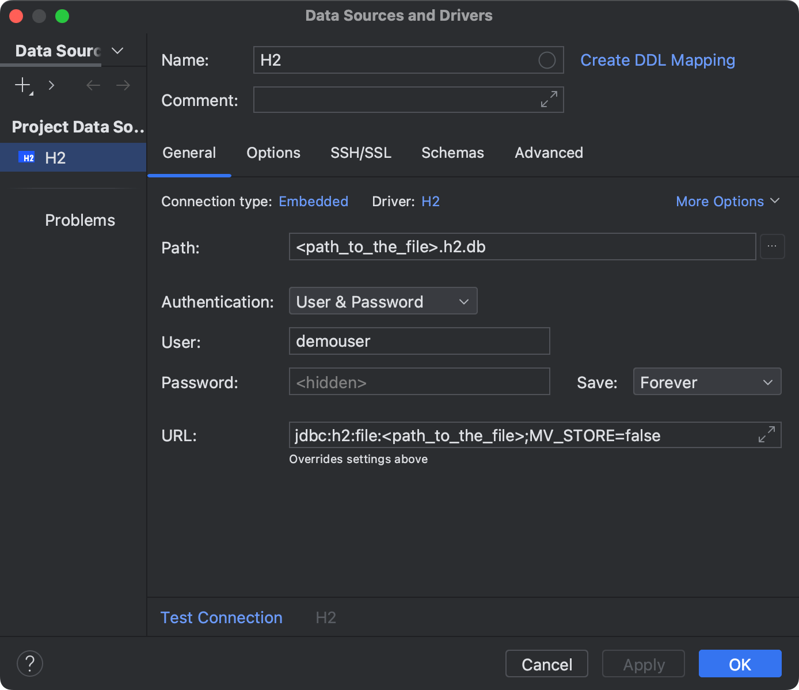799x690 pixels.
Task: Change the Embedded connection type
Action: (x=313, y=201)
